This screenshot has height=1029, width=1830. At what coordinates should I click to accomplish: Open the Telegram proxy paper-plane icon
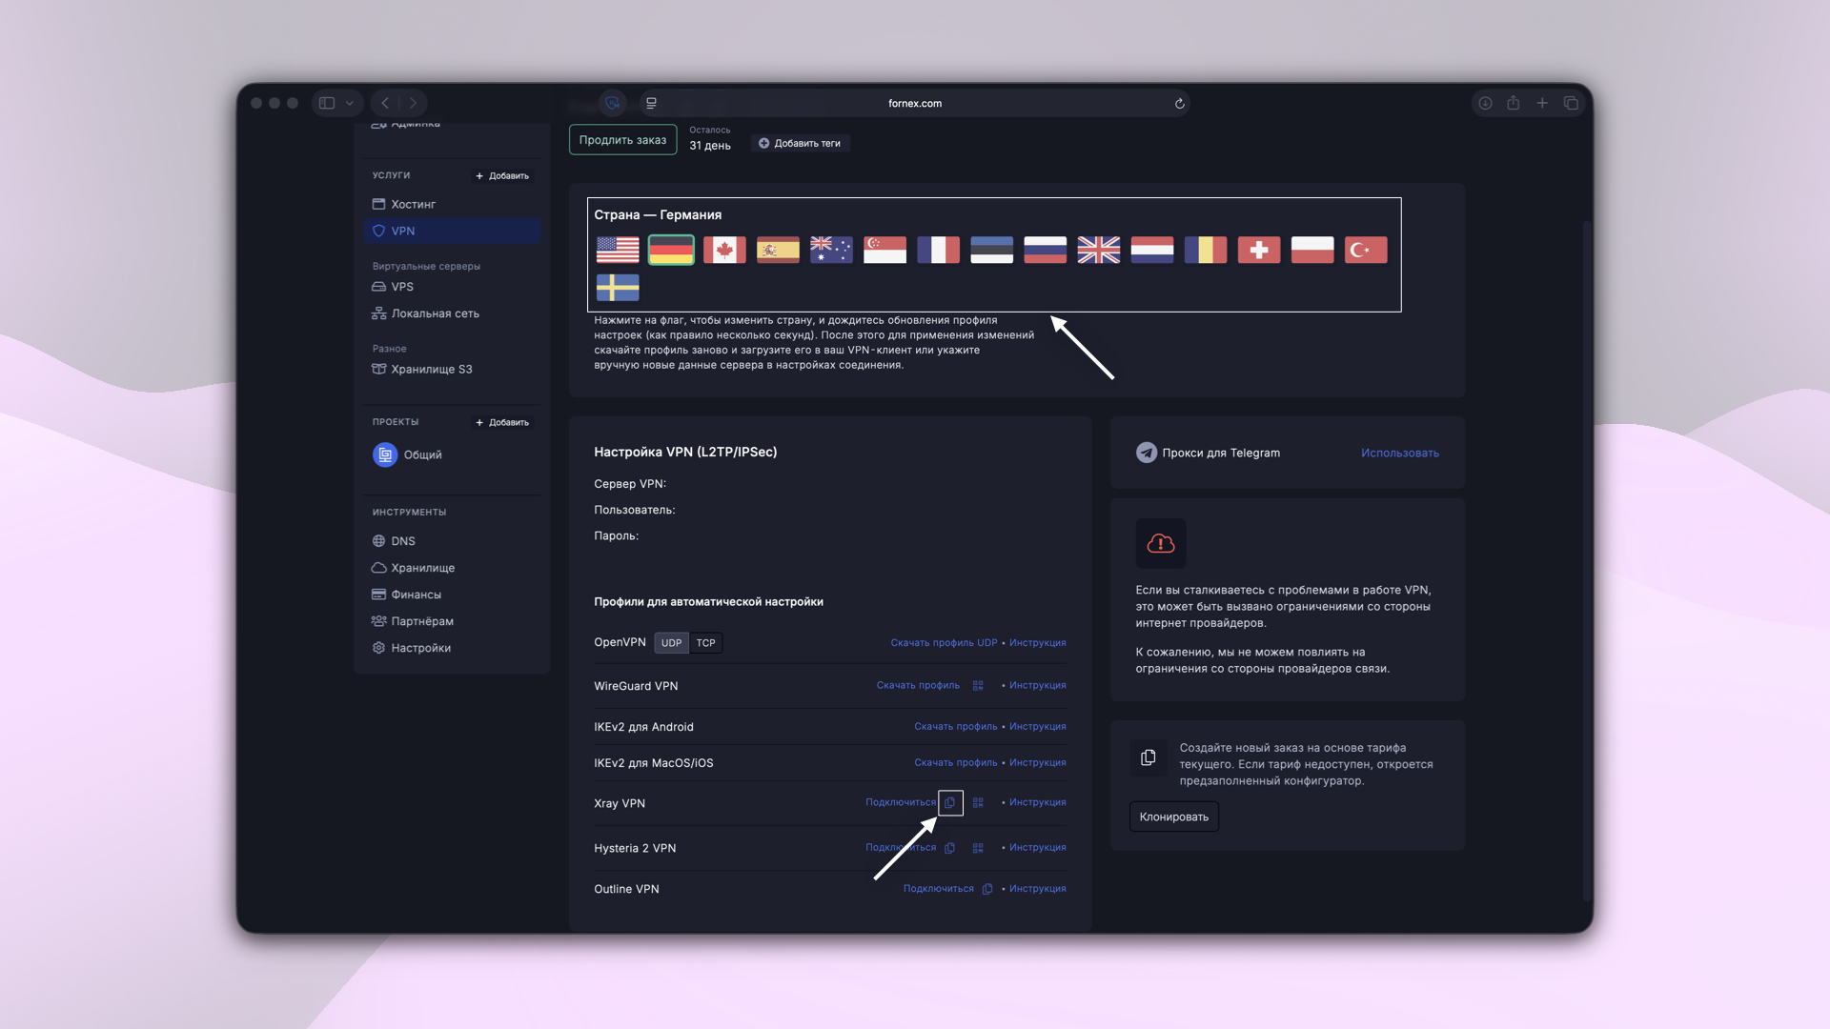(1147, 453)
